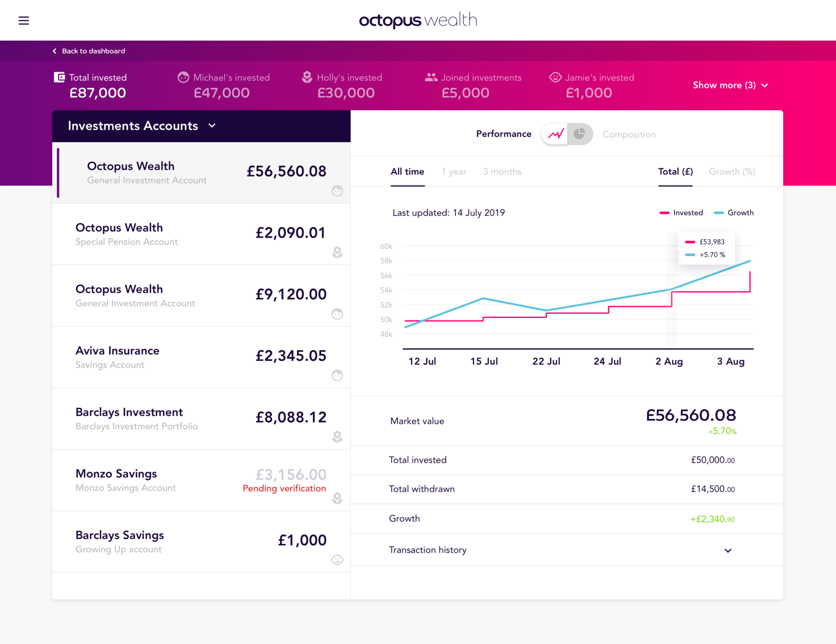Select Octopus Wealth Special Pension Account
Viewport: 836px width, 644px height.
[x=201, y=235]
